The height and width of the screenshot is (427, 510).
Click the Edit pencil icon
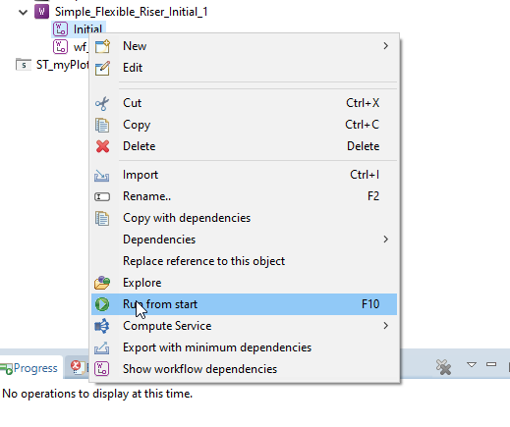click(x=102, y=68)
